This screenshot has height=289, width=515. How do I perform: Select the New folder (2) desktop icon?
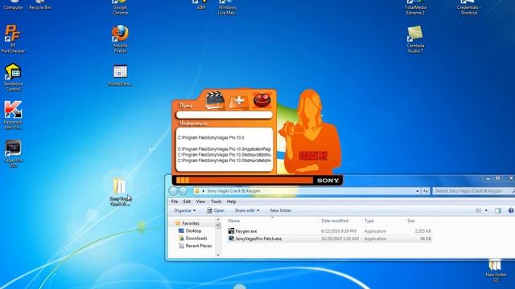tap(496, 271)
